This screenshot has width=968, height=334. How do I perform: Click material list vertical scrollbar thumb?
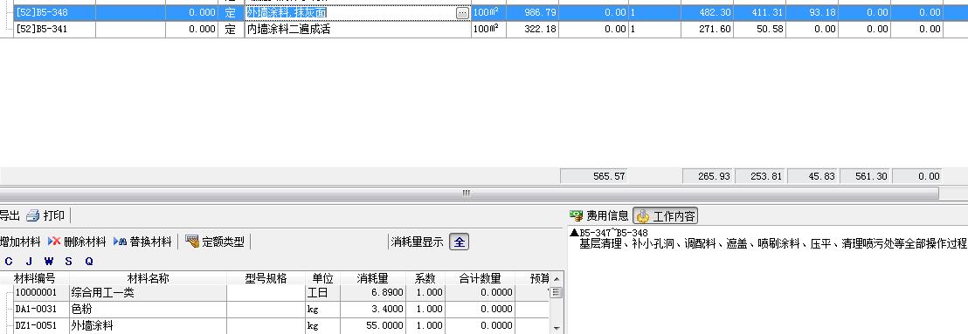coord(557,292)
